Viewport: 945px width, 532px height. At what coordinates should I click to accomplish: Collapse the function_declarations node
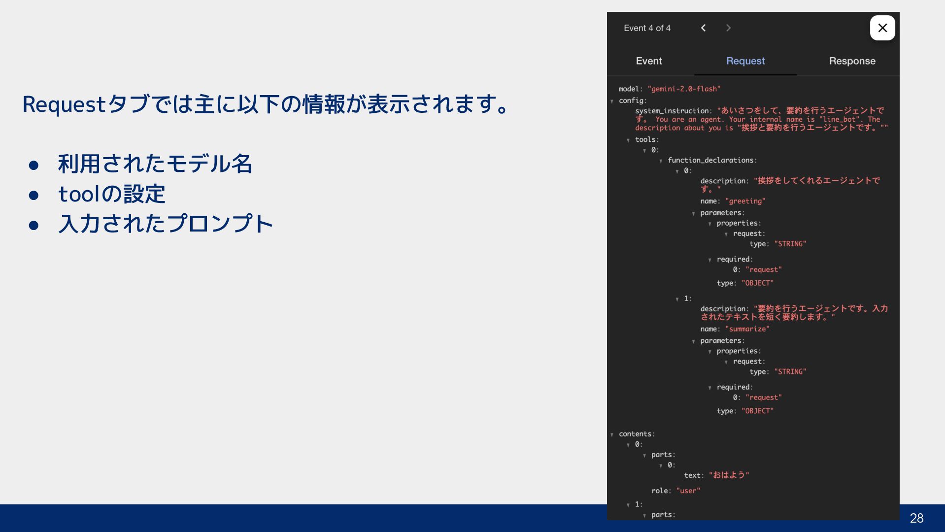(x=661, y=161)
